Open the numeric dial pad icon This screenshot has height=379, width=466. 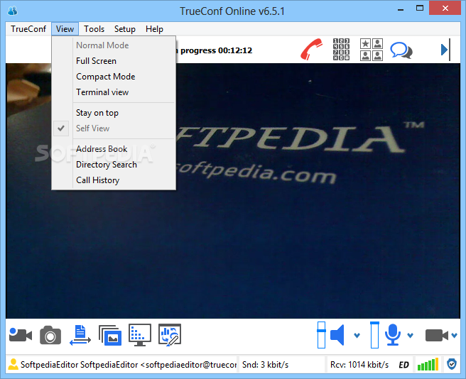341,49
